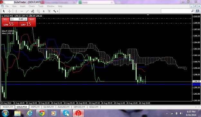Open the media player taskbar icon
The height and width of the screenshot is (117, 201).
54,113
